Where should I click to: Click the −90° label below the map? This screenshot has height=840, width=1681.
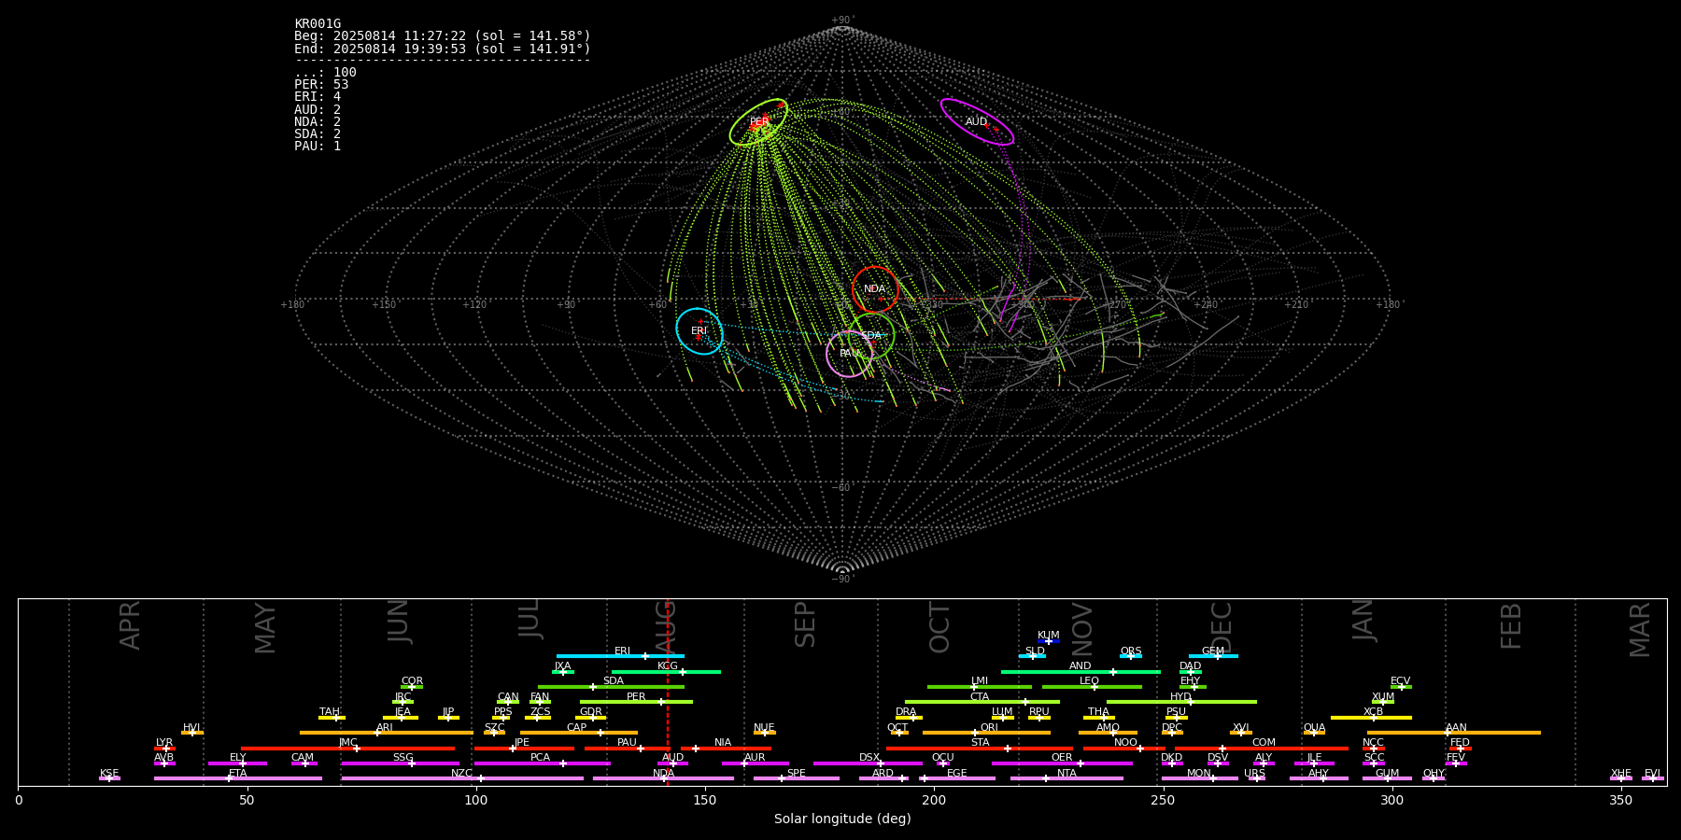(842, 579)
